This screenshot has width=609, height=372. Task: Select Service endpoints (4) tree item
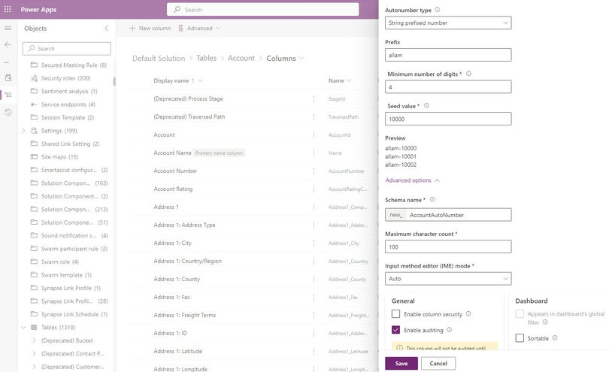pyautogui.click(x=68, y=104)
